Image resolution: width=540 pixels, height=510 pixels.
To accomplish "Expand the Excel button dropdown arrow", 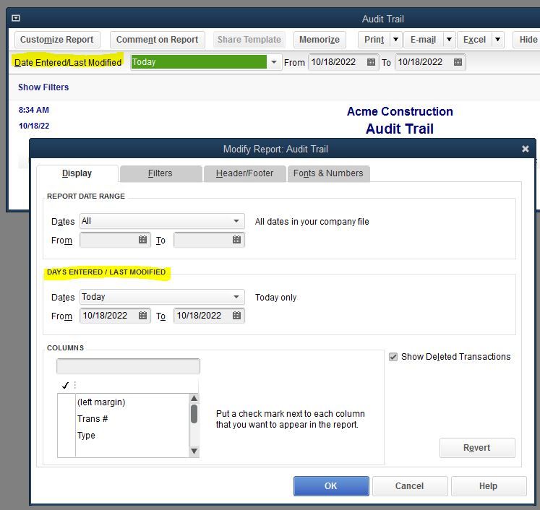I will tap(497, 40).
